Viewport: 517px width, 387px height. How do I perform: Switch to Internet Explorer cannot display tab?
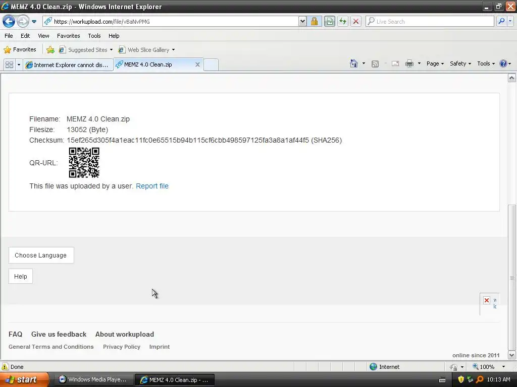tap(68, 65)
